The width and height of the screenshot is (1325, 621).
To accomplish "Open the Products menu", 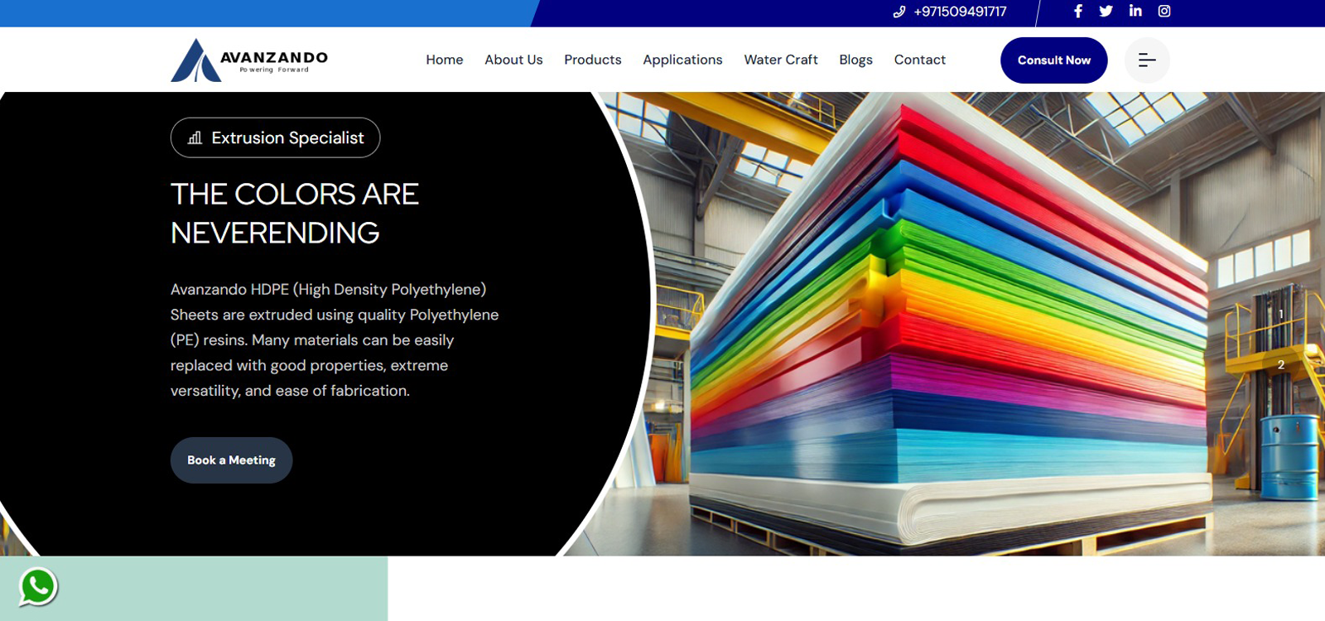I will coord(592,60).
